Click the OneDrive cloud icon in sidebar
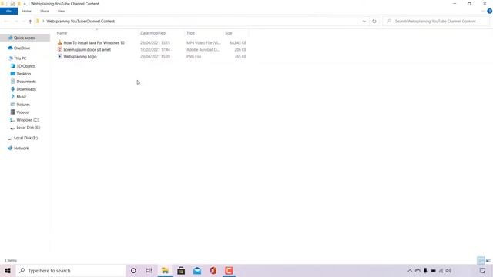 click(x=10, y=48)
